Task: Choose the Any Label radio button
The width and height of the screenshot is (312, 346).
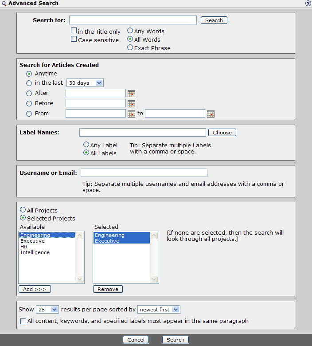Action: coord(86,145)
